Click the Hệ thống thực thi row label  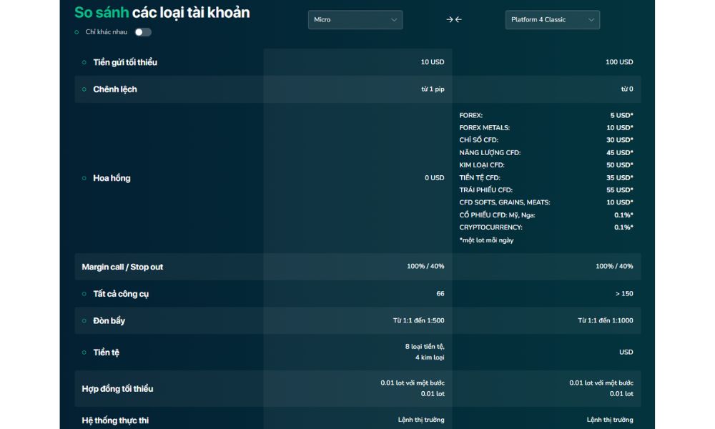click(x=115, y=420)
